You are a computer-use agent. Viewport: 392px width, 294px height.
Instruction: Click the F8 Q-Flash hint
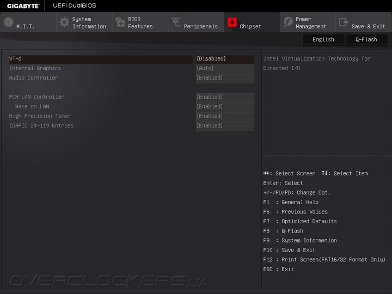tap(283, 231)
